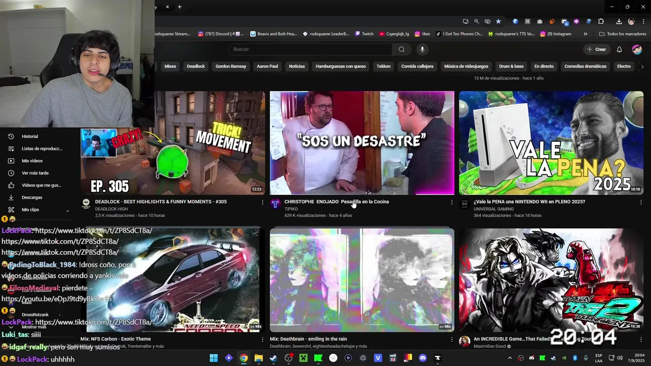Open the rodsquaree LeaderB bookmark
The width and height of the screenshot is (651, 366).
tap(326, 34)
